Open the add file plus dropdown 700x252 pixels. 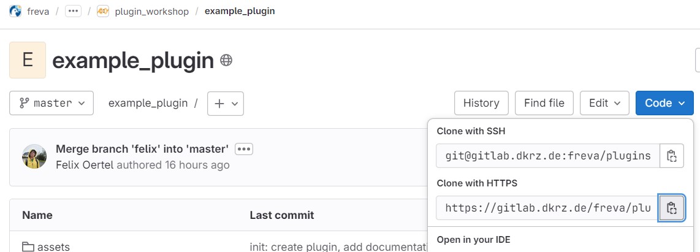(x=226, y=103)
